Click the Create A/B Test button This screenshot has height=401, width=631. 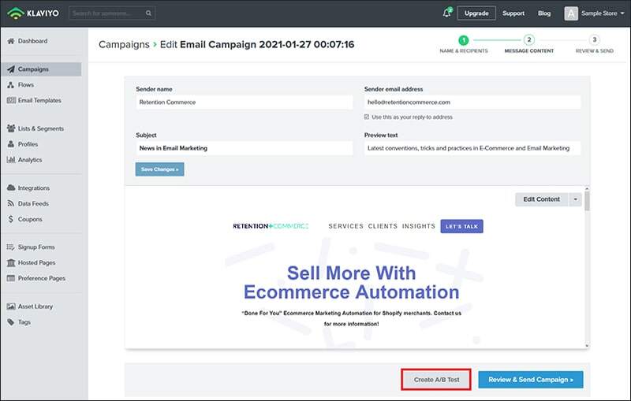[x=436, y=380]
